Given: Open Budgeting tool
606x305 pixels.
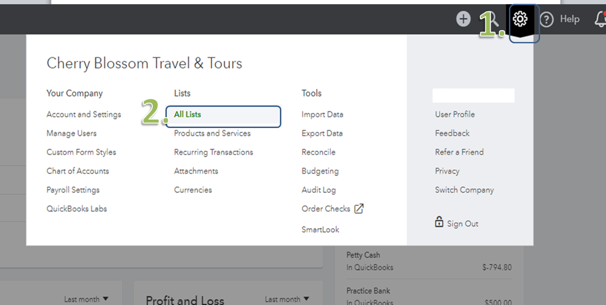Looking at the screenshot, I should [x=320, y=171].
